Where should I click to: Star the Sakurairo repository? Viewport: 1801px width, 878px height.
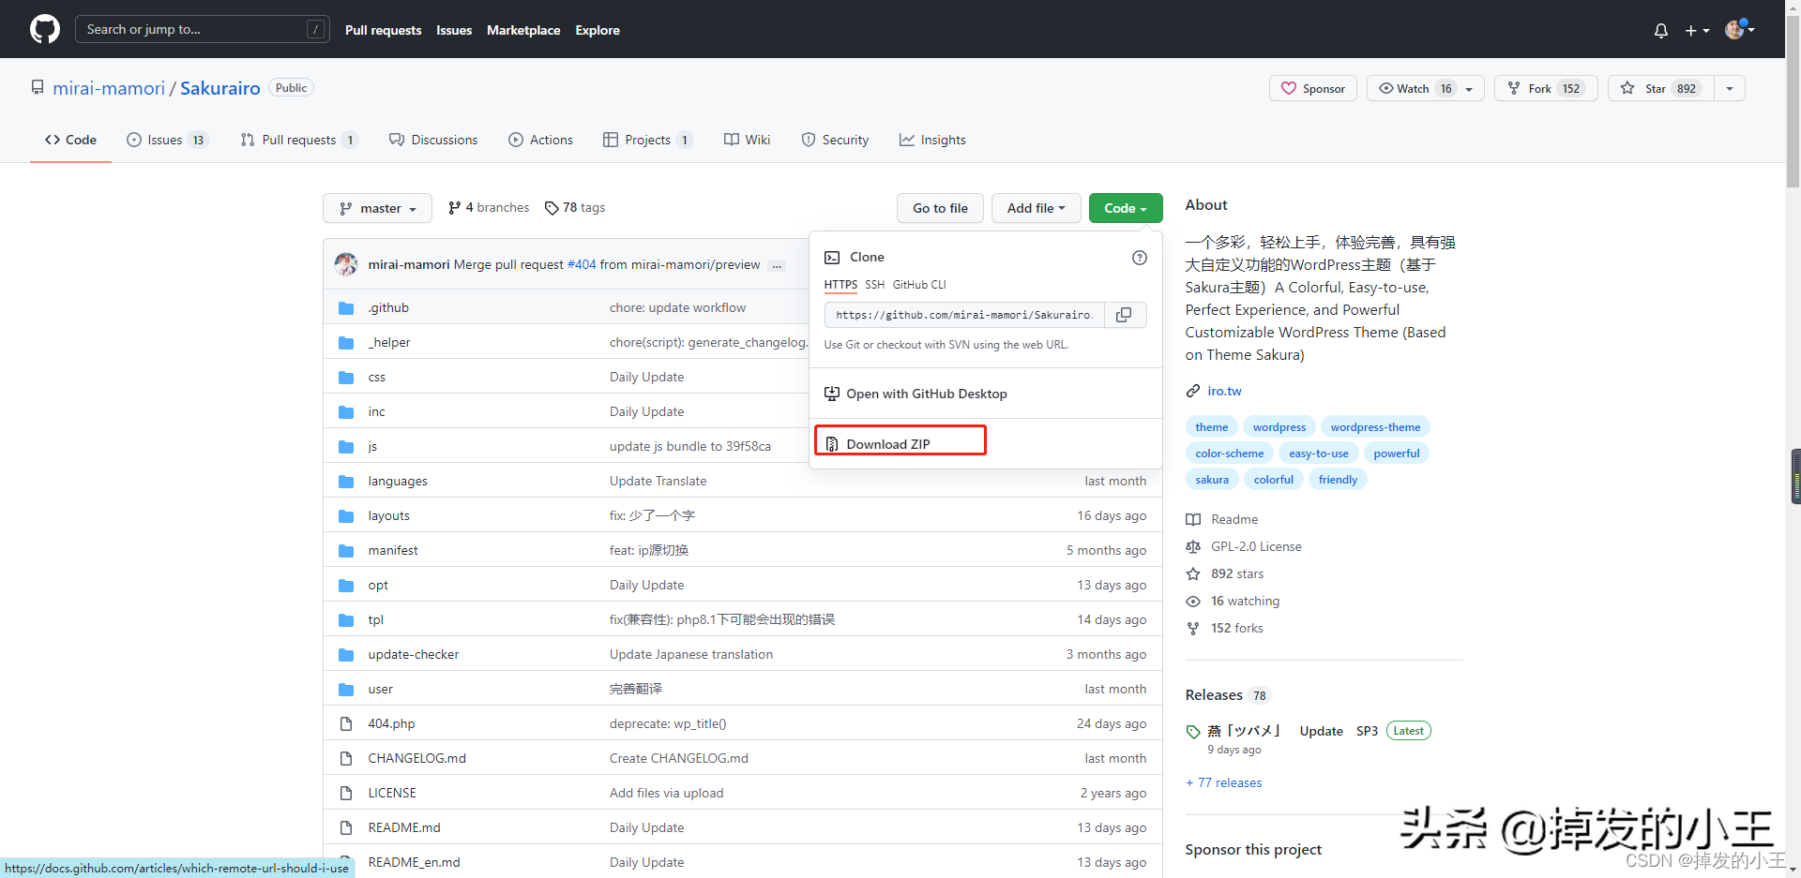pyautogui.click(x=1661, y=88)
